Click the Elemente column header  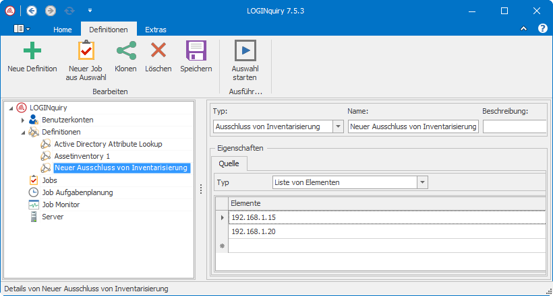pos(387,203)
